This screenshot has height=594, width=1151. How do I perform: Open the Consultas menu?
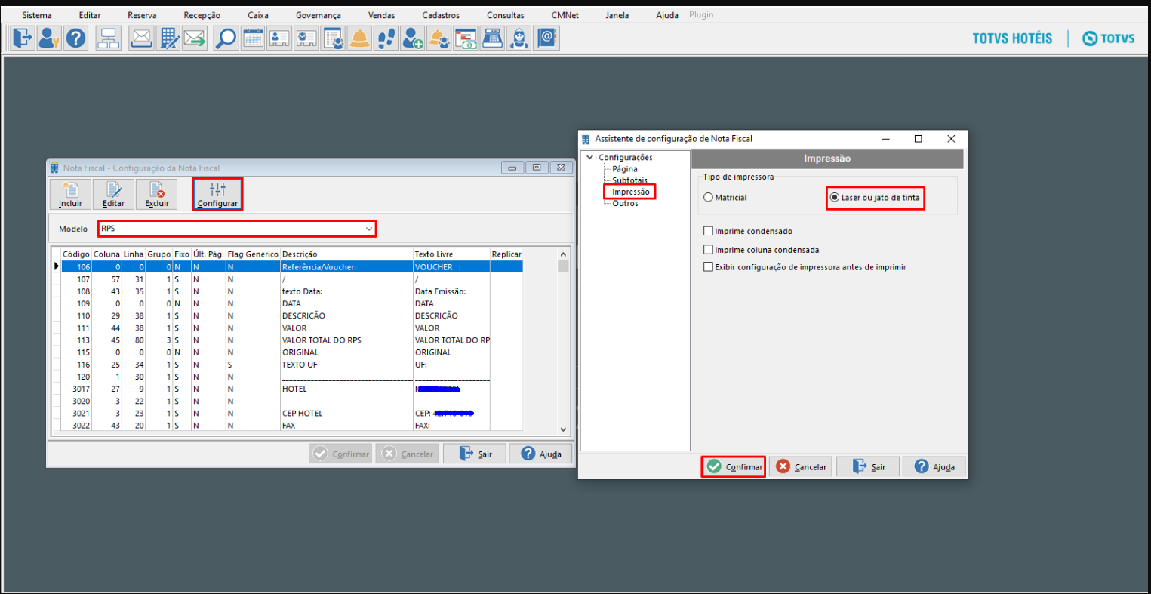coord(506,15)
